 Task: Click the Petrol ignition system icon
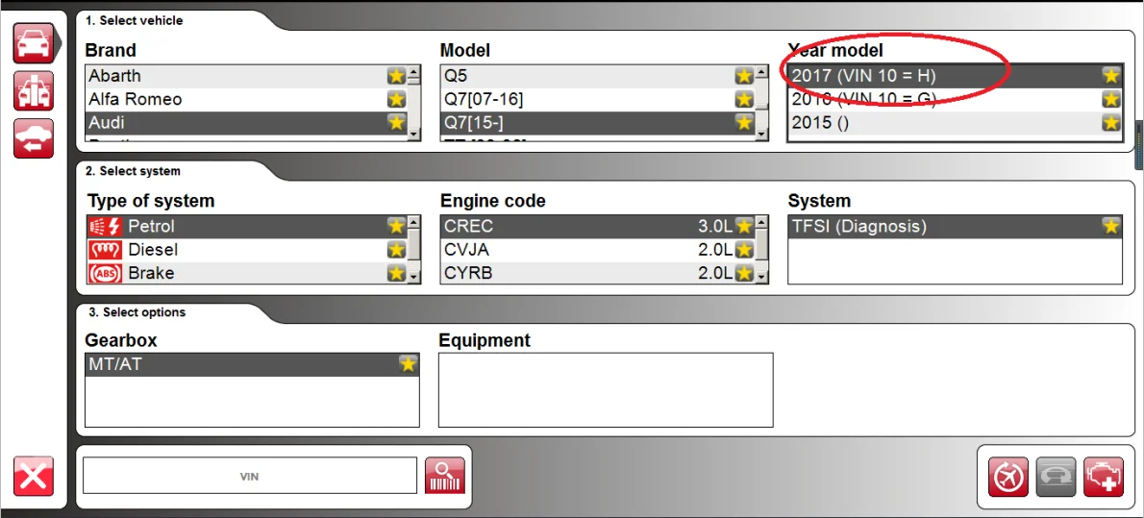pos(105,226)
